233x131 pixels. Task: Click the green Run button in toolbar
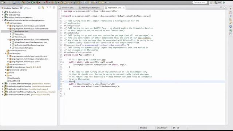pyautogui.click(x=32, y=3)
